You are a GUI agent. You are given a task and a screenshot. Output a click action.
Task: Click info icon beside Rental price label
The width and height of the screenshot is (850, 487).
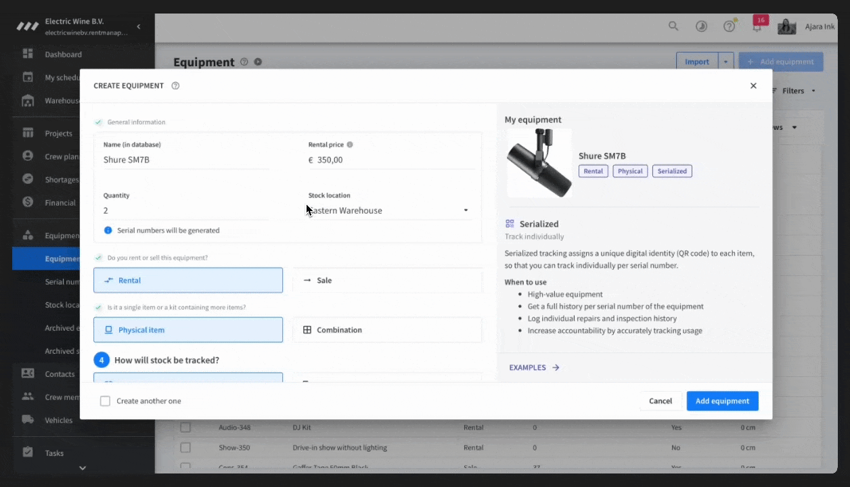click(x=350, y=144)
